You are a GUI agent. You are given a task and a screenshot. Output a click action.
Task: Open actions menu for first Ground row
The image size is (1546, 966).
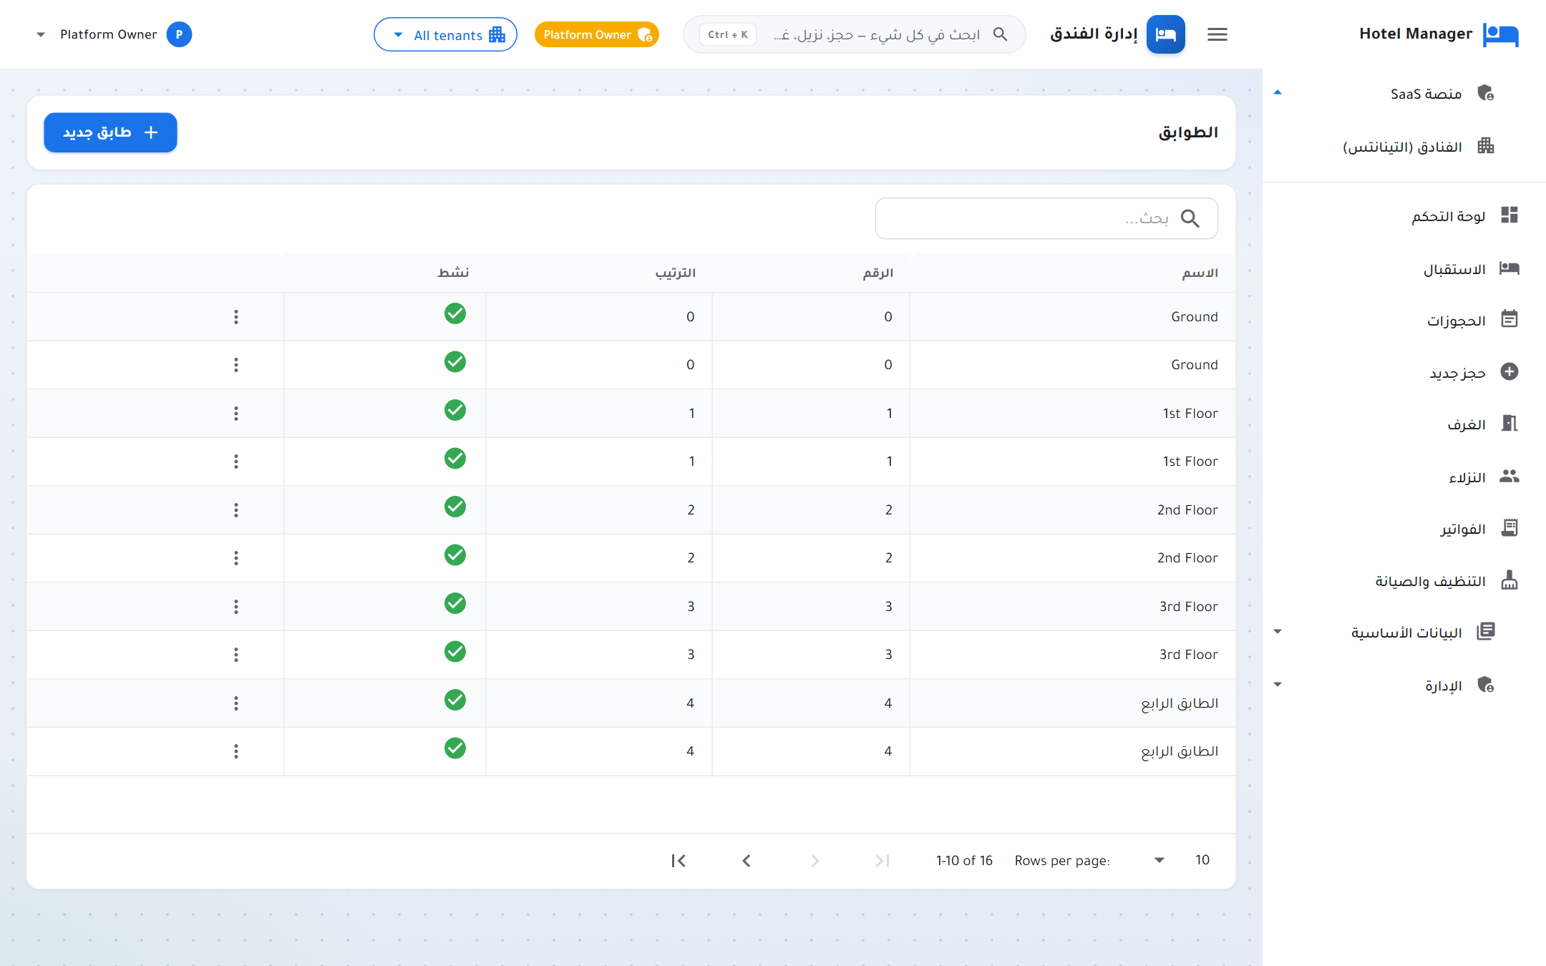pyautogui.click(x=235, y=317)
